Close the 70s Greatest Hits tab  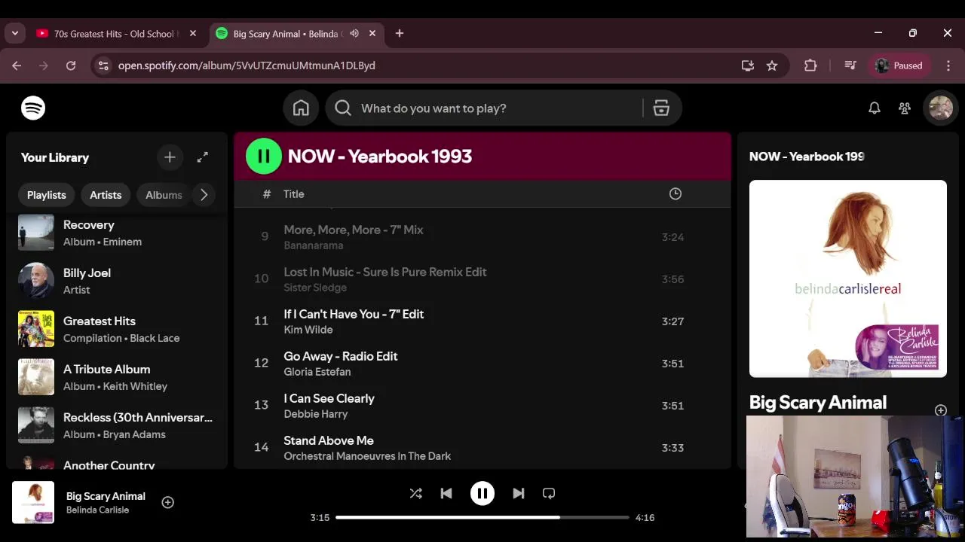click(x=193, y=34)
